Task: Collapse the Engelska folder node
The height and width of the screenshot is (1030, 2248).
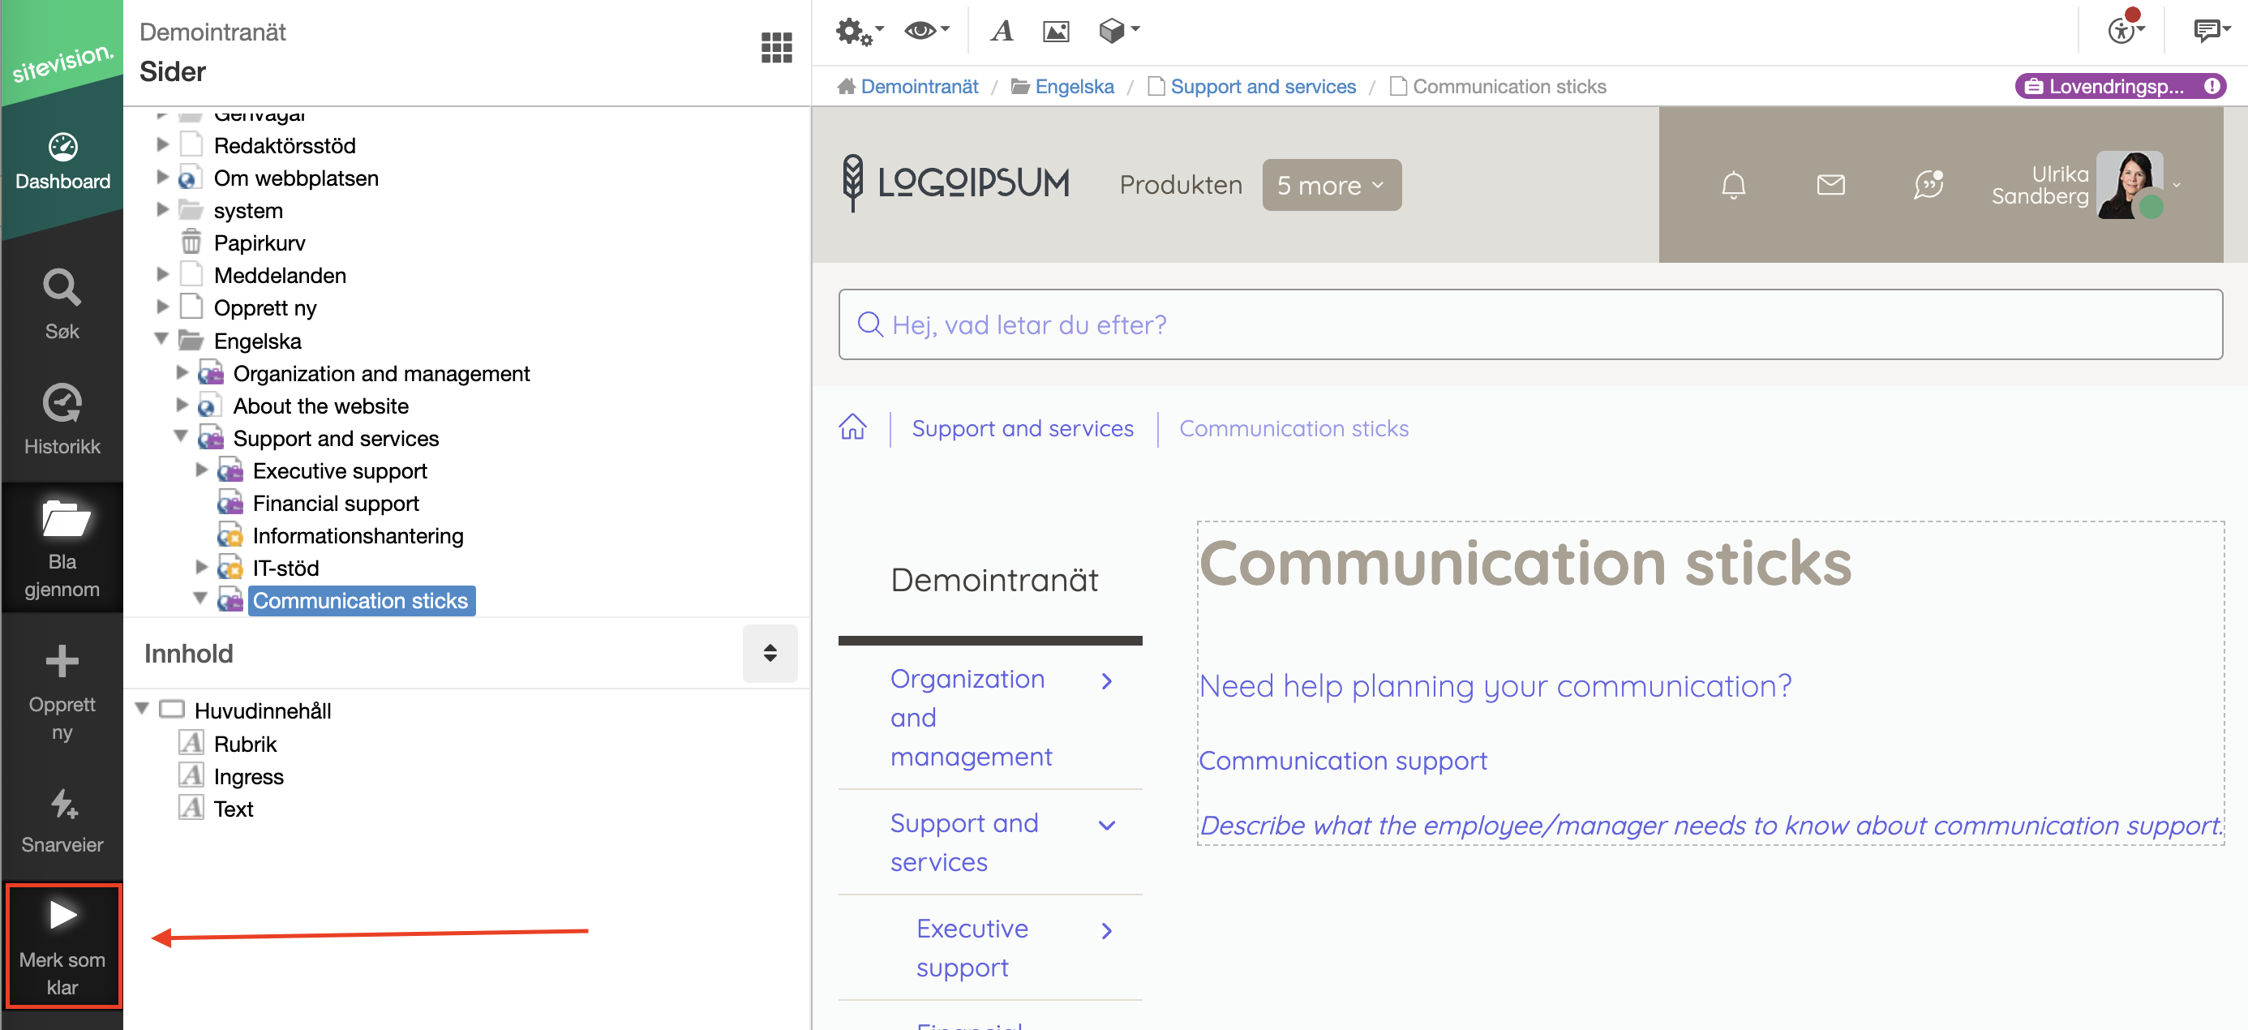Action: point(161,340)
